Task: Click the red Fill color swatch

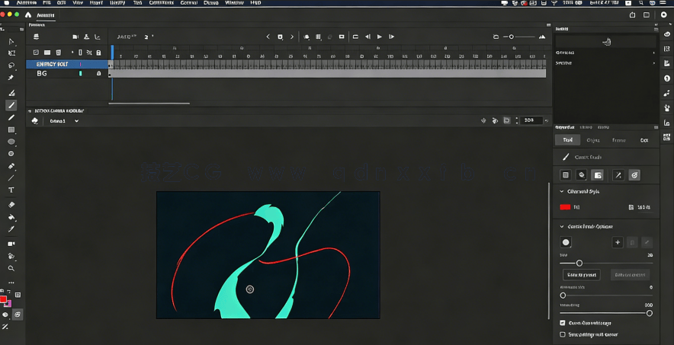Action: point(565,207)
